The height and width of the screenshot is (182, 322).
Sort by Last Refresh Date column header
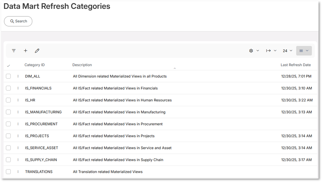[x=296, y=65]
